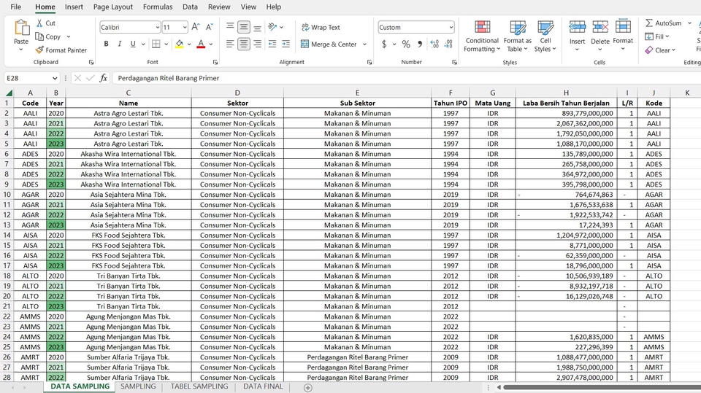Toggle Wrap Text option
Image resolution: width=701 pixels, height=393 pixels.
click(321, 27)
